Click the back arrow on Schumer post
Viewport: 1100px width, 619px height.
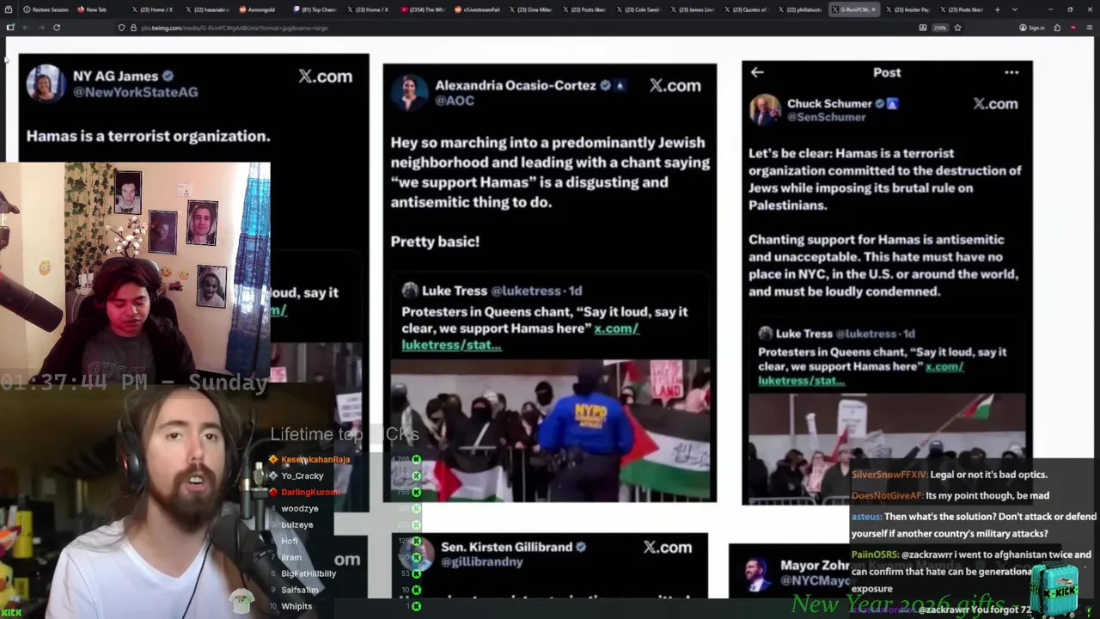(x=757, y=72)
